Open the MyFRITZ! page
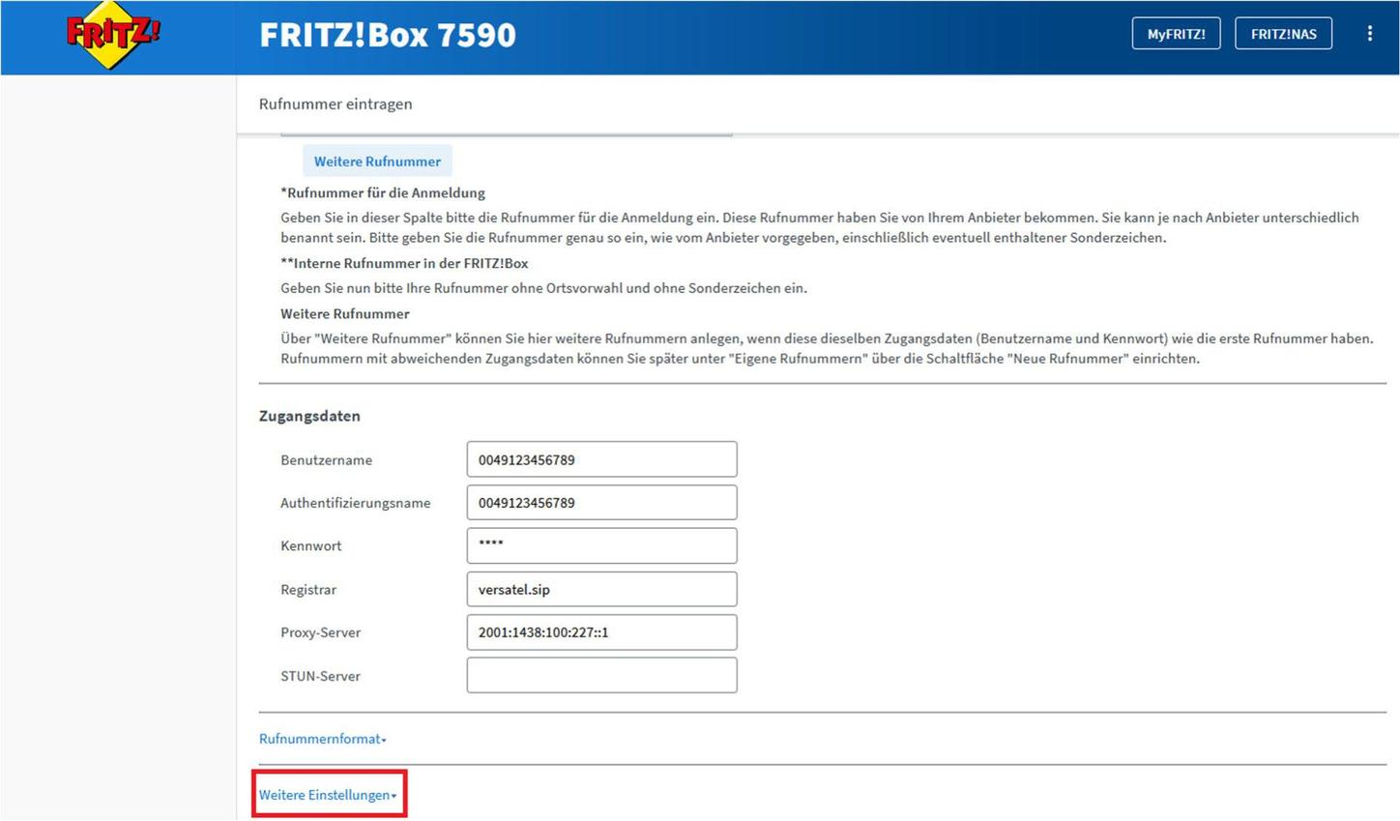The height and width of the screenshot is (821, 1400). click(x=1176, y=32)
